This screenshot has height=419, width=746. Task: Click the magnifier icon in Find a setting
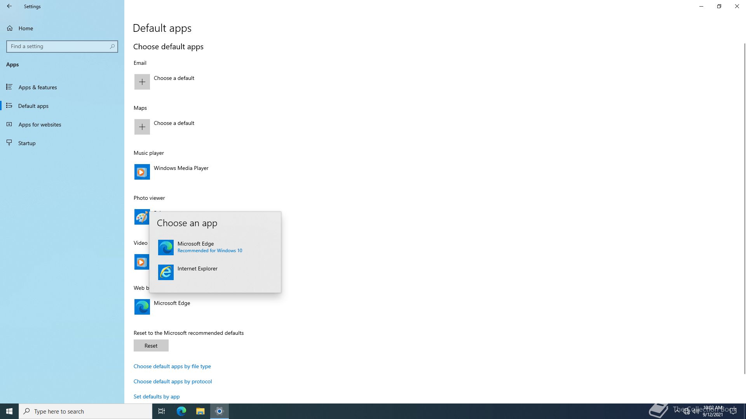[112, 46]
